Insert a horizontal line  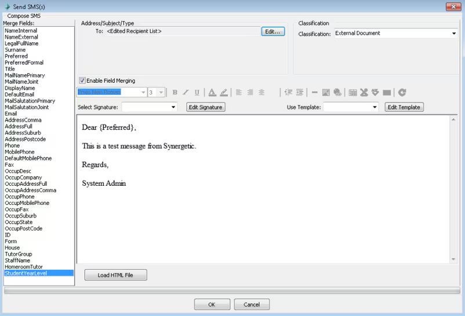[315, 93]
